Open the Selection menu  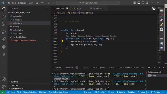(x=22, y=3)
